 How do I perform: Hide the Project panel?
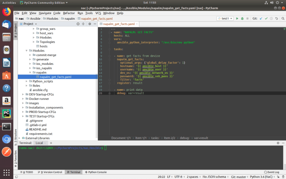[x=95, y=24]
